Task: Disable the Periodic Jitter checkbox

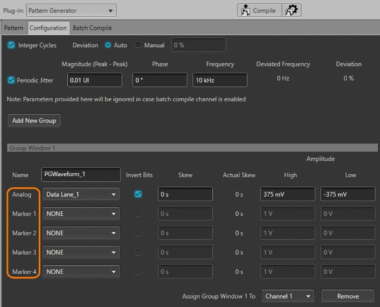Action: [12, 80]
